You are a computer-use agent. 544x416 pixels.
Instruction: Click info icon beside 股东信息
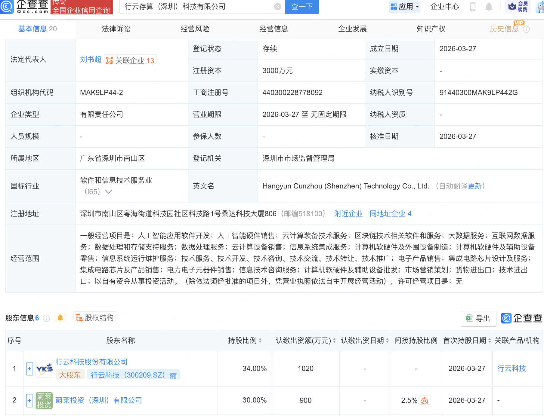[46, 318]
